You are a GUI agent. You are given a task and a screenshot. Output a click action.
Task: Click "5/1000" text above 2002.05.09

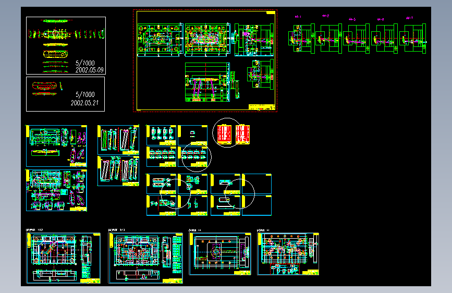pos(85,63)
